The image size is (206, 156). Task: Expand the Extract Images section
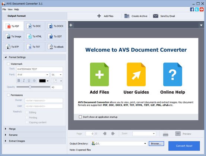(x=6, y=141)
